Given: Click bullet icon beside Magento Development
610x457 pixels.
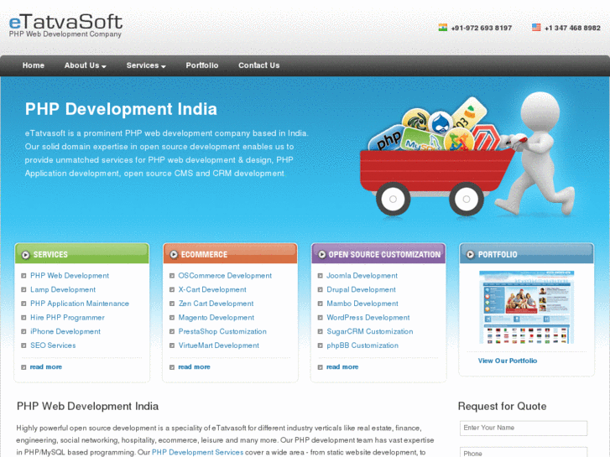Looking at the screenshot, I should click(172, 318).
